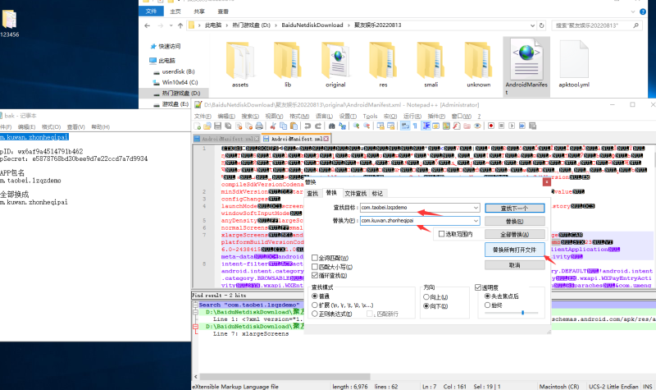Select apktool.yml file in Explorer
Viewport: 656px width, 390px height.
(574, 64)
